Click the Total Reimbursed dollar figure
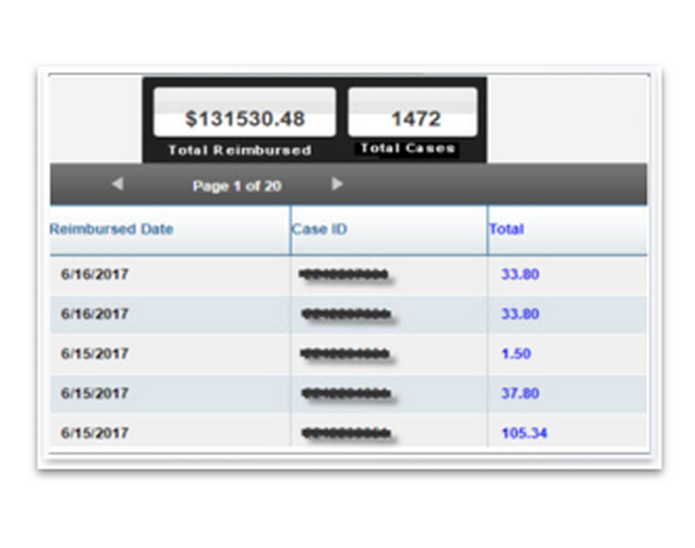Viewport: 695px width, 548px height. pyautogui.click(x=244, y=119)
